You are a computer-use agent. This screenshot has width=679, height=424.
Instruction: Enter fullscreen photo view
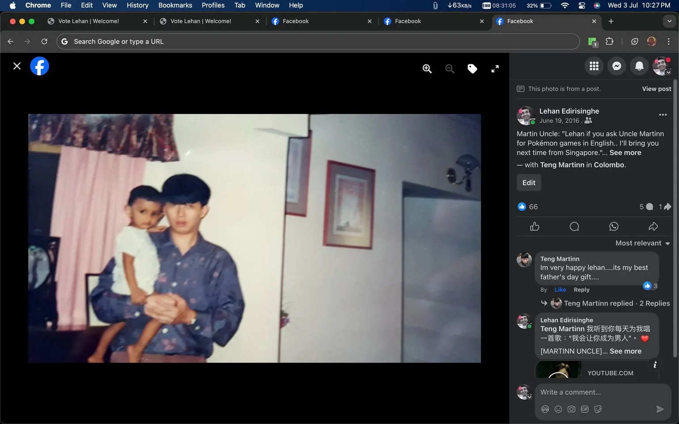pos(495,69)
